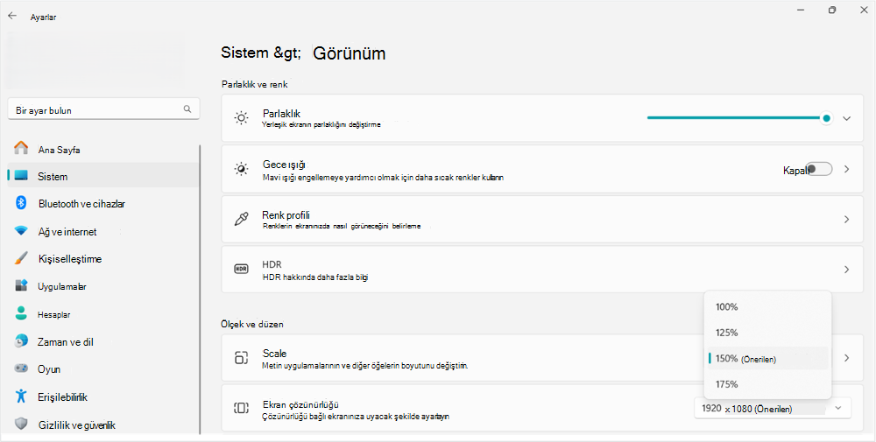Click the Erişilebilirlik label
The image size is (876, 442).
point(62,397)
